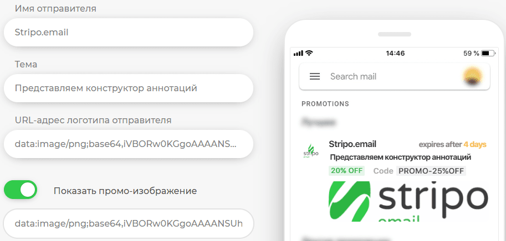Image resolution: width=506 pixels, height=241 pixels.
Task: Click the PROMO-25%OFF code label
Action: coord(431,171)
